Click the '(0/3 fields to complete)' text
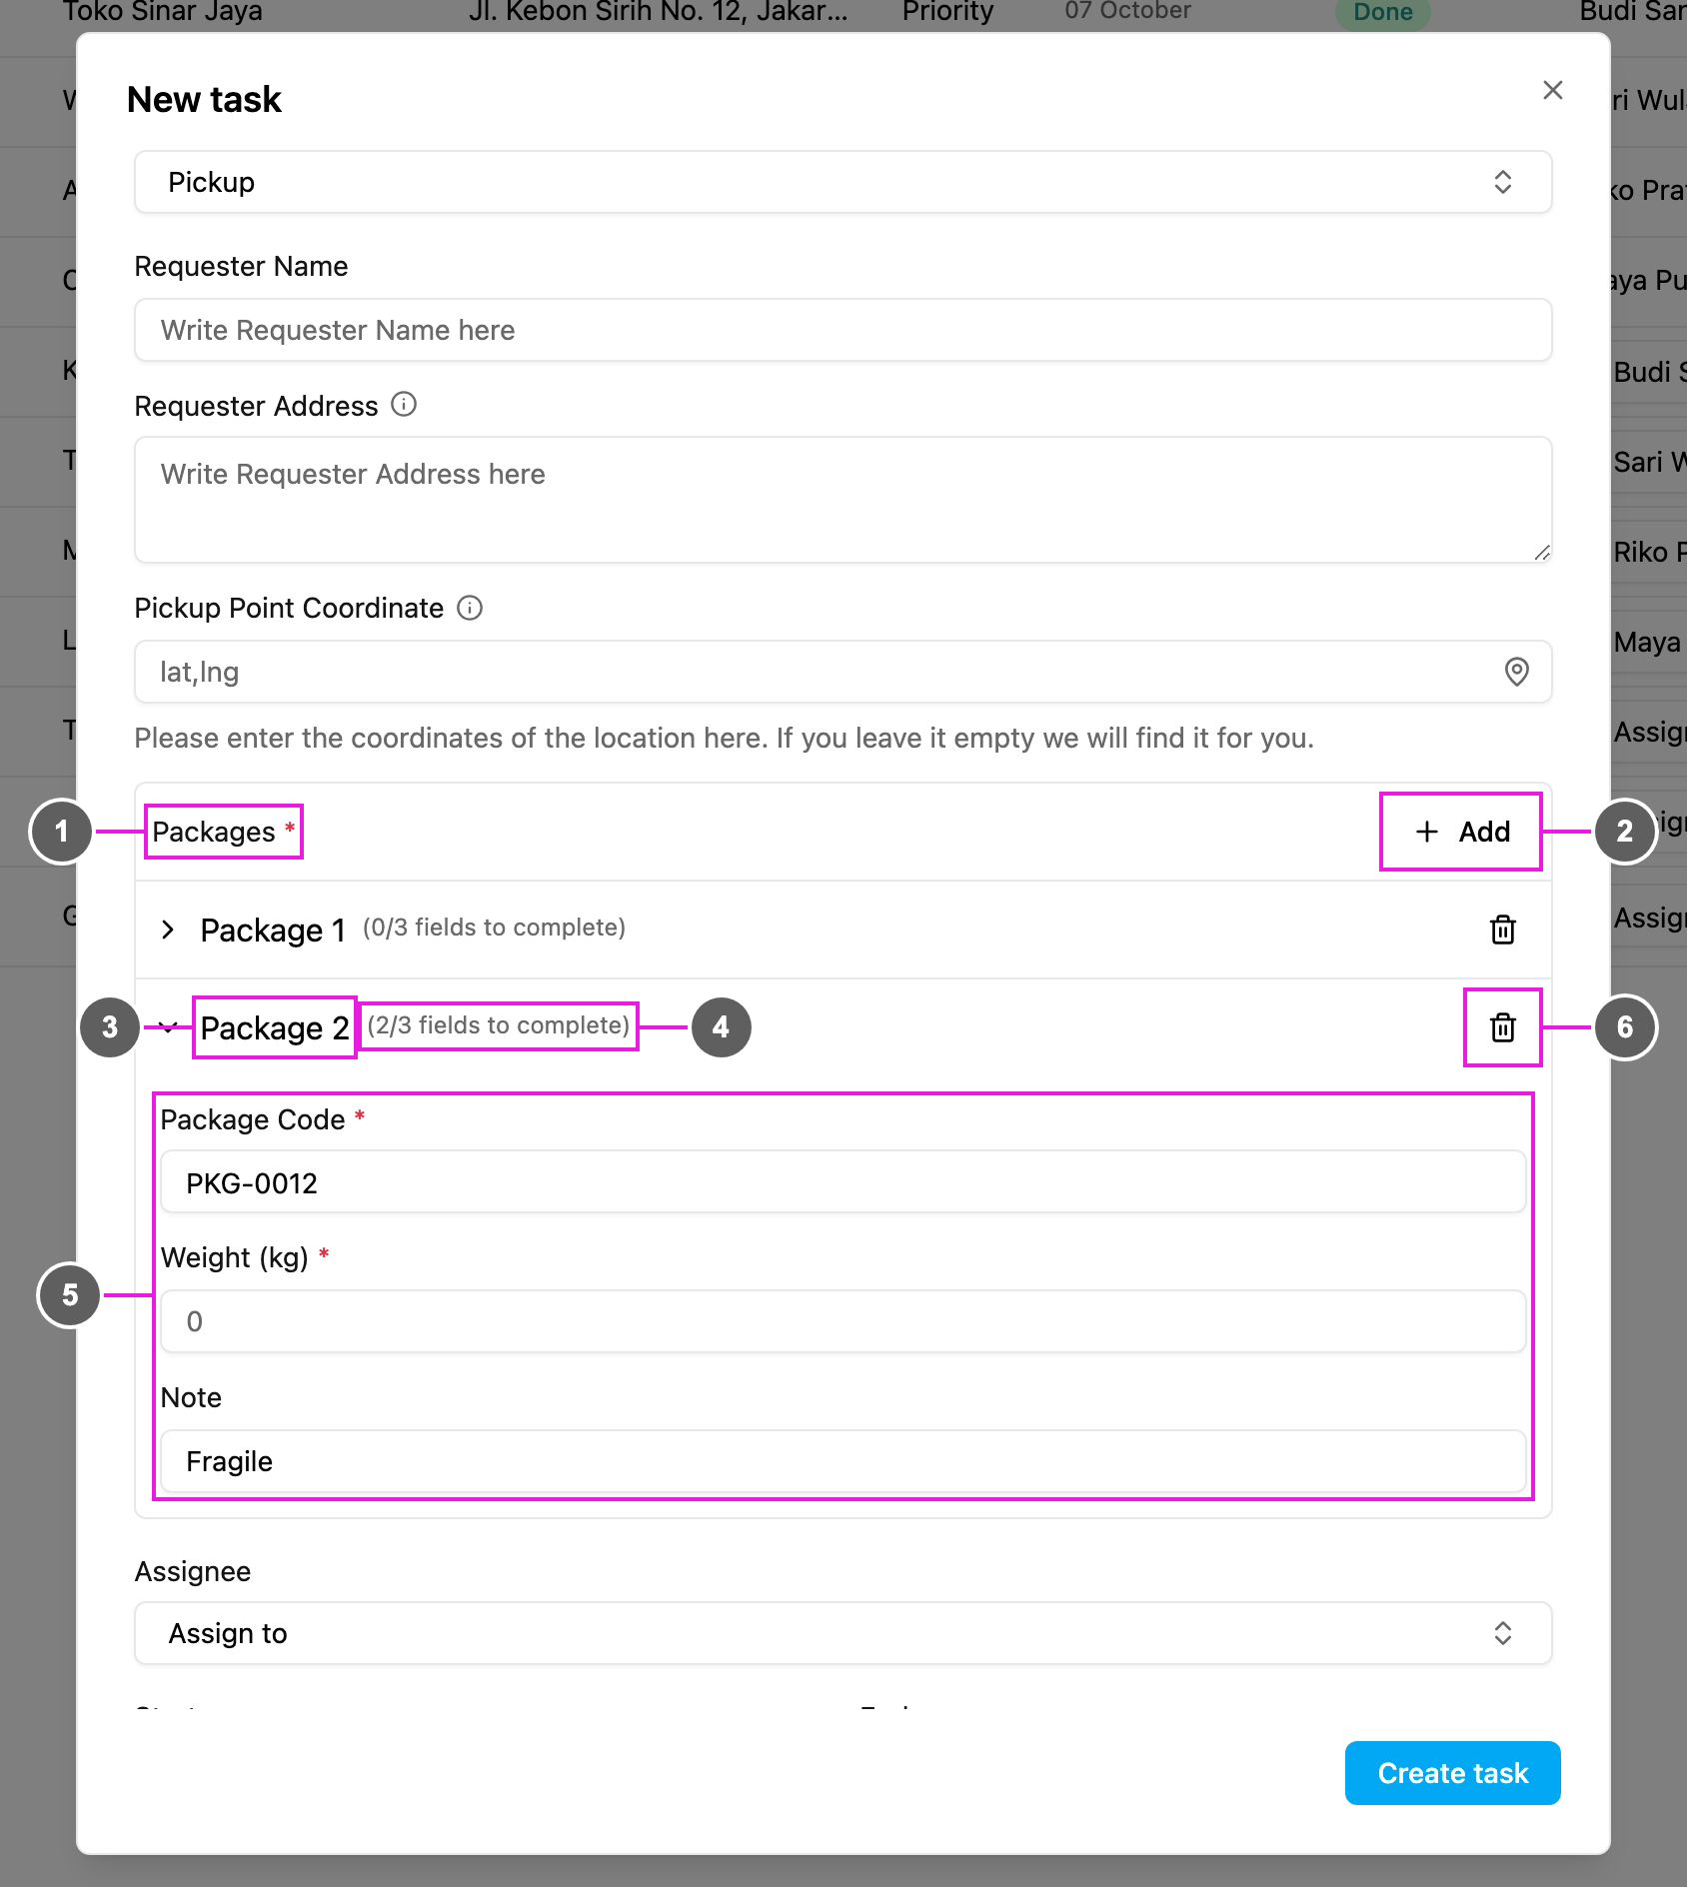The image size is (1687, 1887). click(494, 928)
